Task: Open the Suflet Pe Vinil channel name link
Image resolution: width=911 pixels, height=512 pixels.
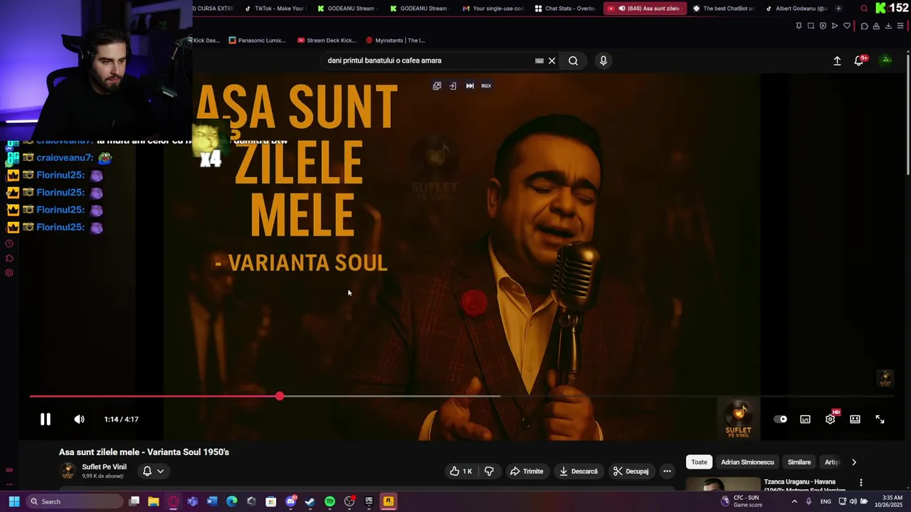Action: [104, 467]
